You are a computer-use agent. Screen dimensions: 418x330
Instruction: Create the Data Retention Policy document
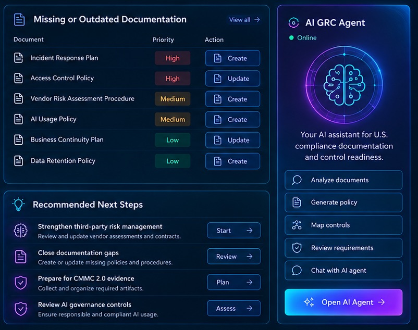(x=233, y=161)
